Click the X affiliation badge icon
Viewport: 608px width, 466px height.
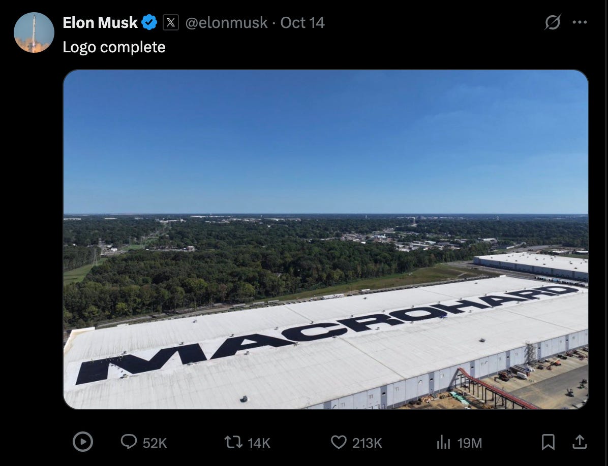(171, 22)
